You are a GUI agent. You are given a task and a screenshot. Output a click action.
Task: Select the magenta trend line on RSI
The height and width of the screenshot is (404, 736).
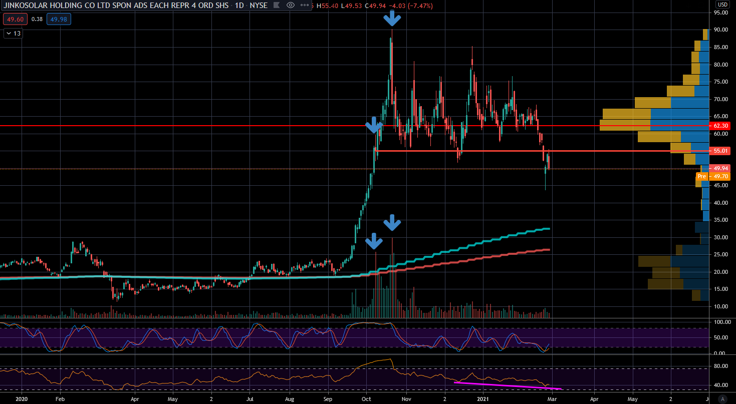(x=506, y=385)
